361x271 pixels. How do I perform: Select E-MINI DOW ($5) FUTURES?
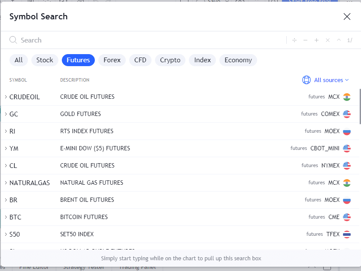(95, 149)
